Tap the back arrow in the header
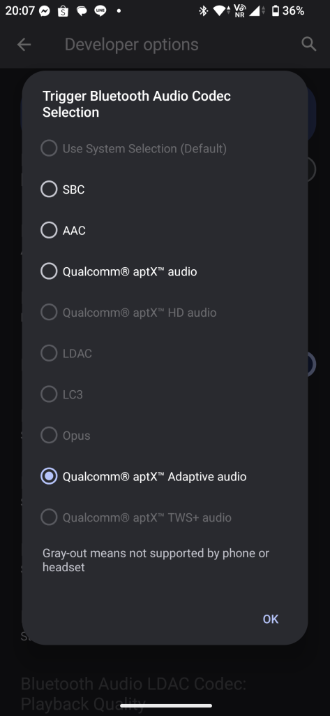The image size is (330, 716). tap(24, 44)
